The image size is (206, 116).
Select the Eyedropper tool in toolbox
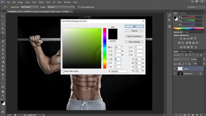[x=3, y=37]
